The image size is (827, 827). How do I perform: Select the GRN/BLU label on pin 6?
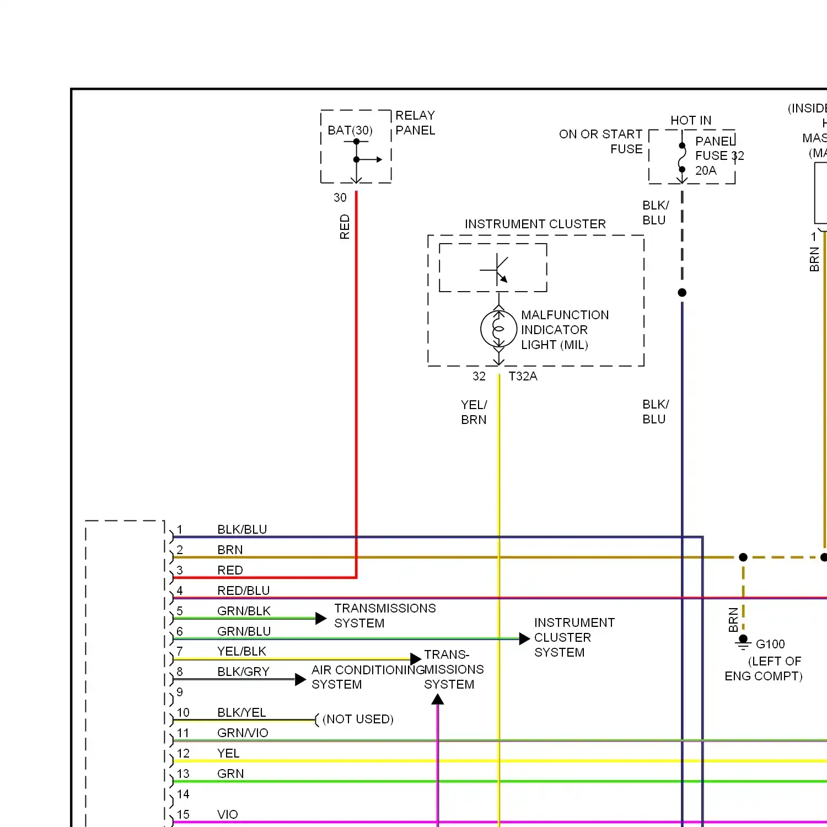tap(244, 631)
